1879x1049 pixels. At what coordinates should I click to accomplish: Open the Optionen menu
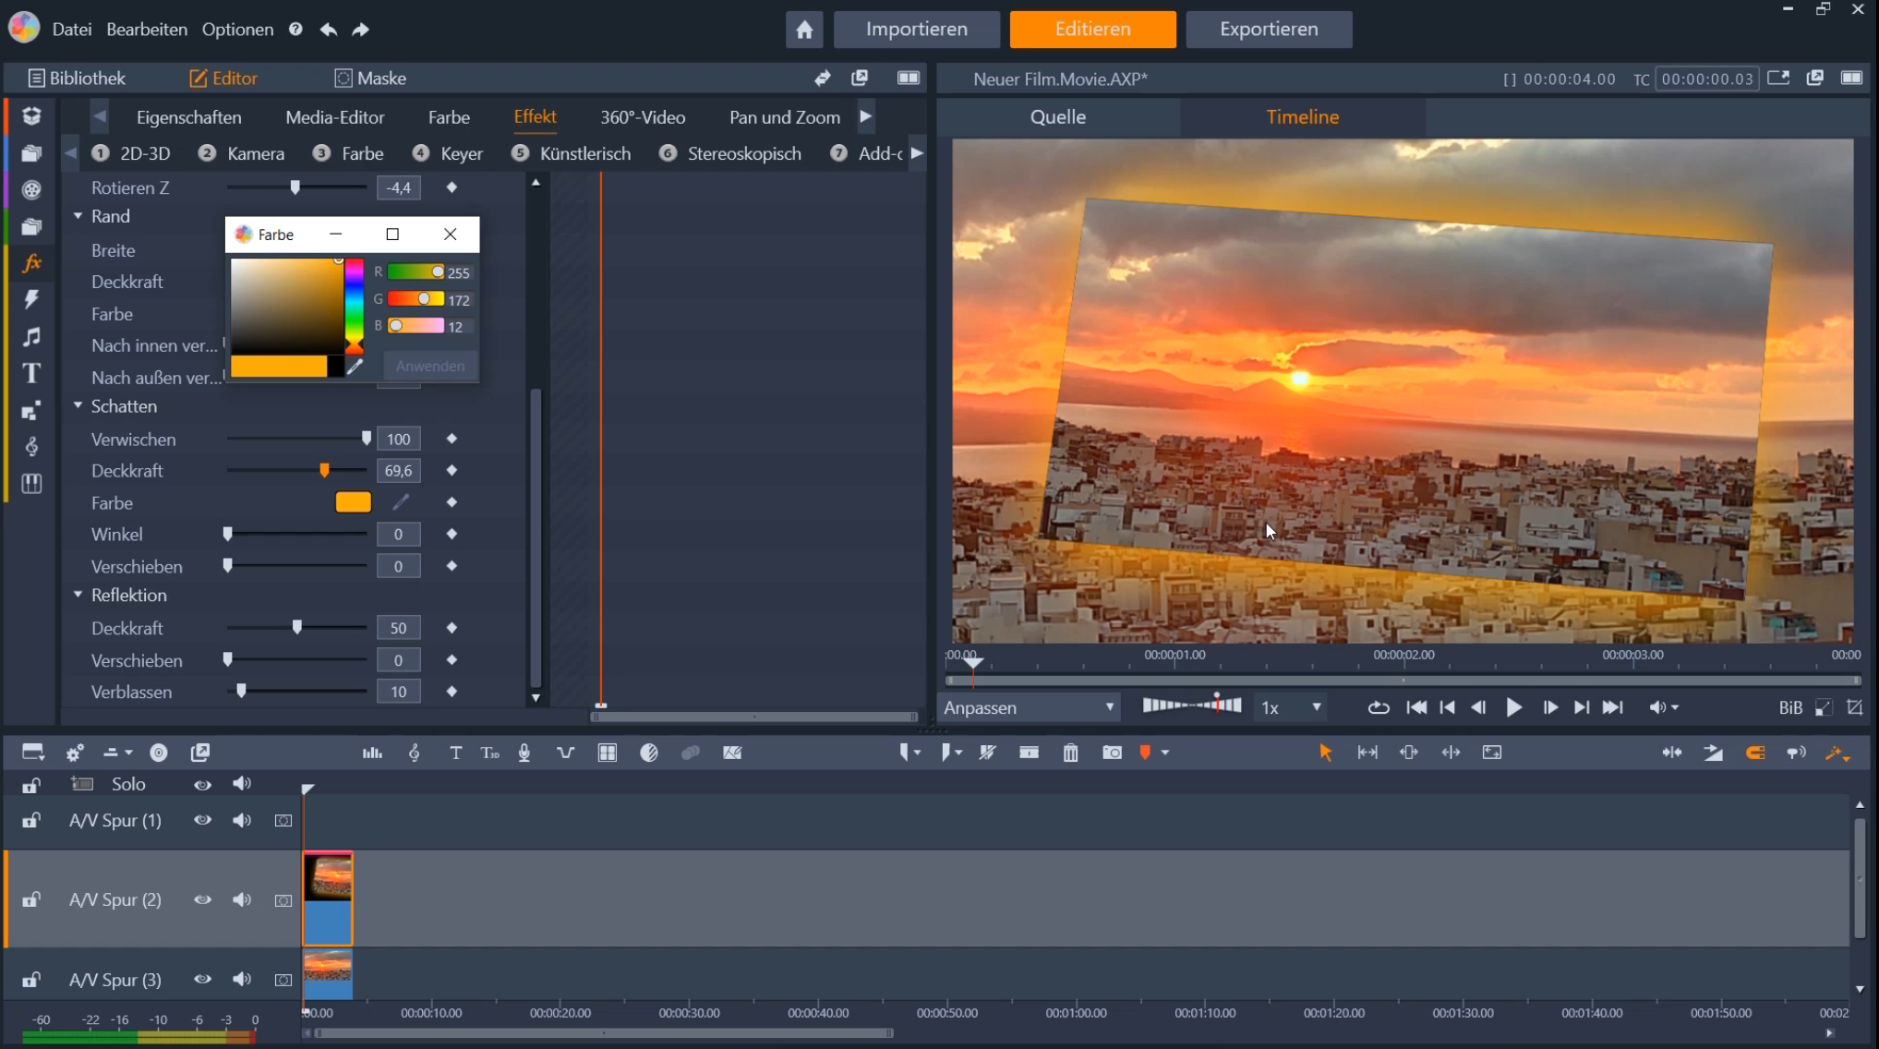236,29
